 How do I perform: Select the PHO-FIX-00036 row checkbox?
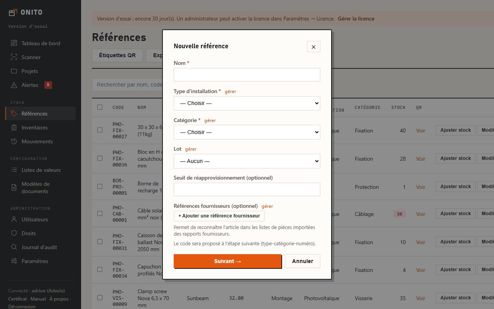(100, 158)
